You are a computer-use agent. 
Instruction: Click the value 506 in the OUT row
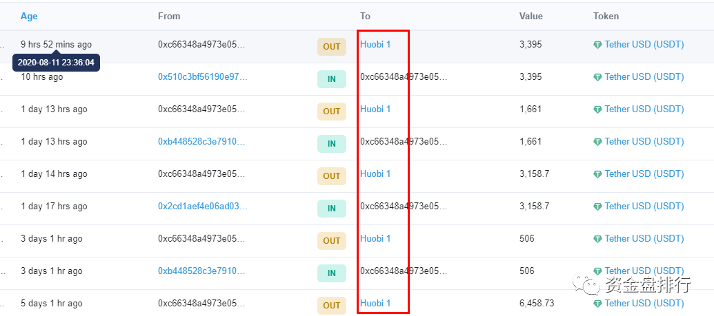(527, 238)
